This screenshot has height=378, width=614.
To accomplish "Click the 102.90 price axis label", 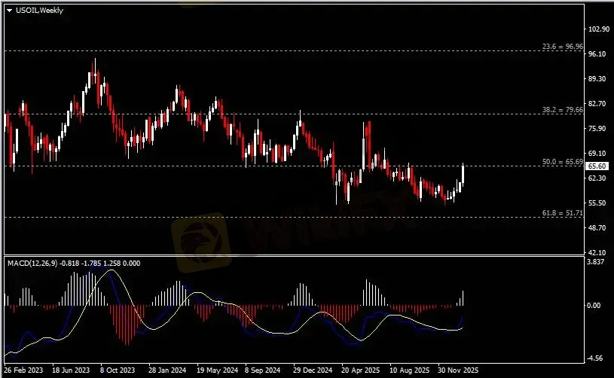I will pyautogui.click(x=597, y=29).
